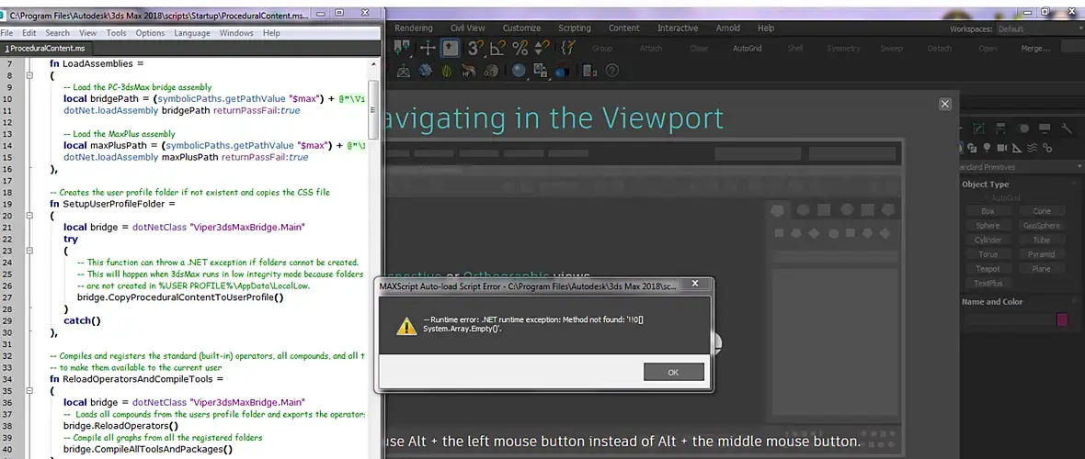Click the 3D Snaps toggle icon
The height and width of the screenshot is (459, 1085).
[x=474, y=48]
